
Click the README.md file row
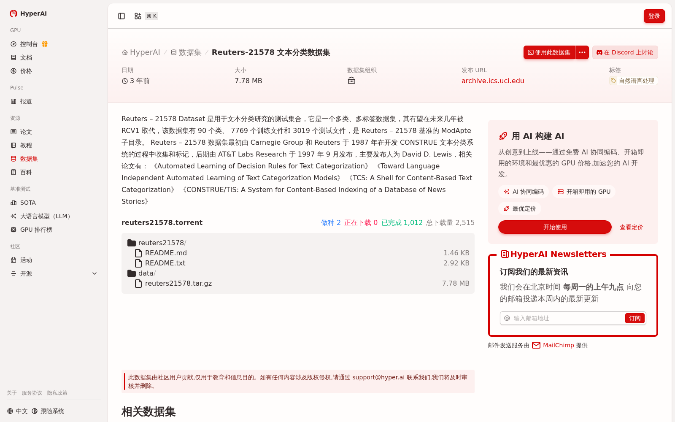click(298, 253)
